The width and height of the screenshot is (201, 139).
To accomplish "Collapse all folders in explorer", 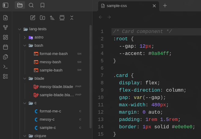I will tap(72, 18).
